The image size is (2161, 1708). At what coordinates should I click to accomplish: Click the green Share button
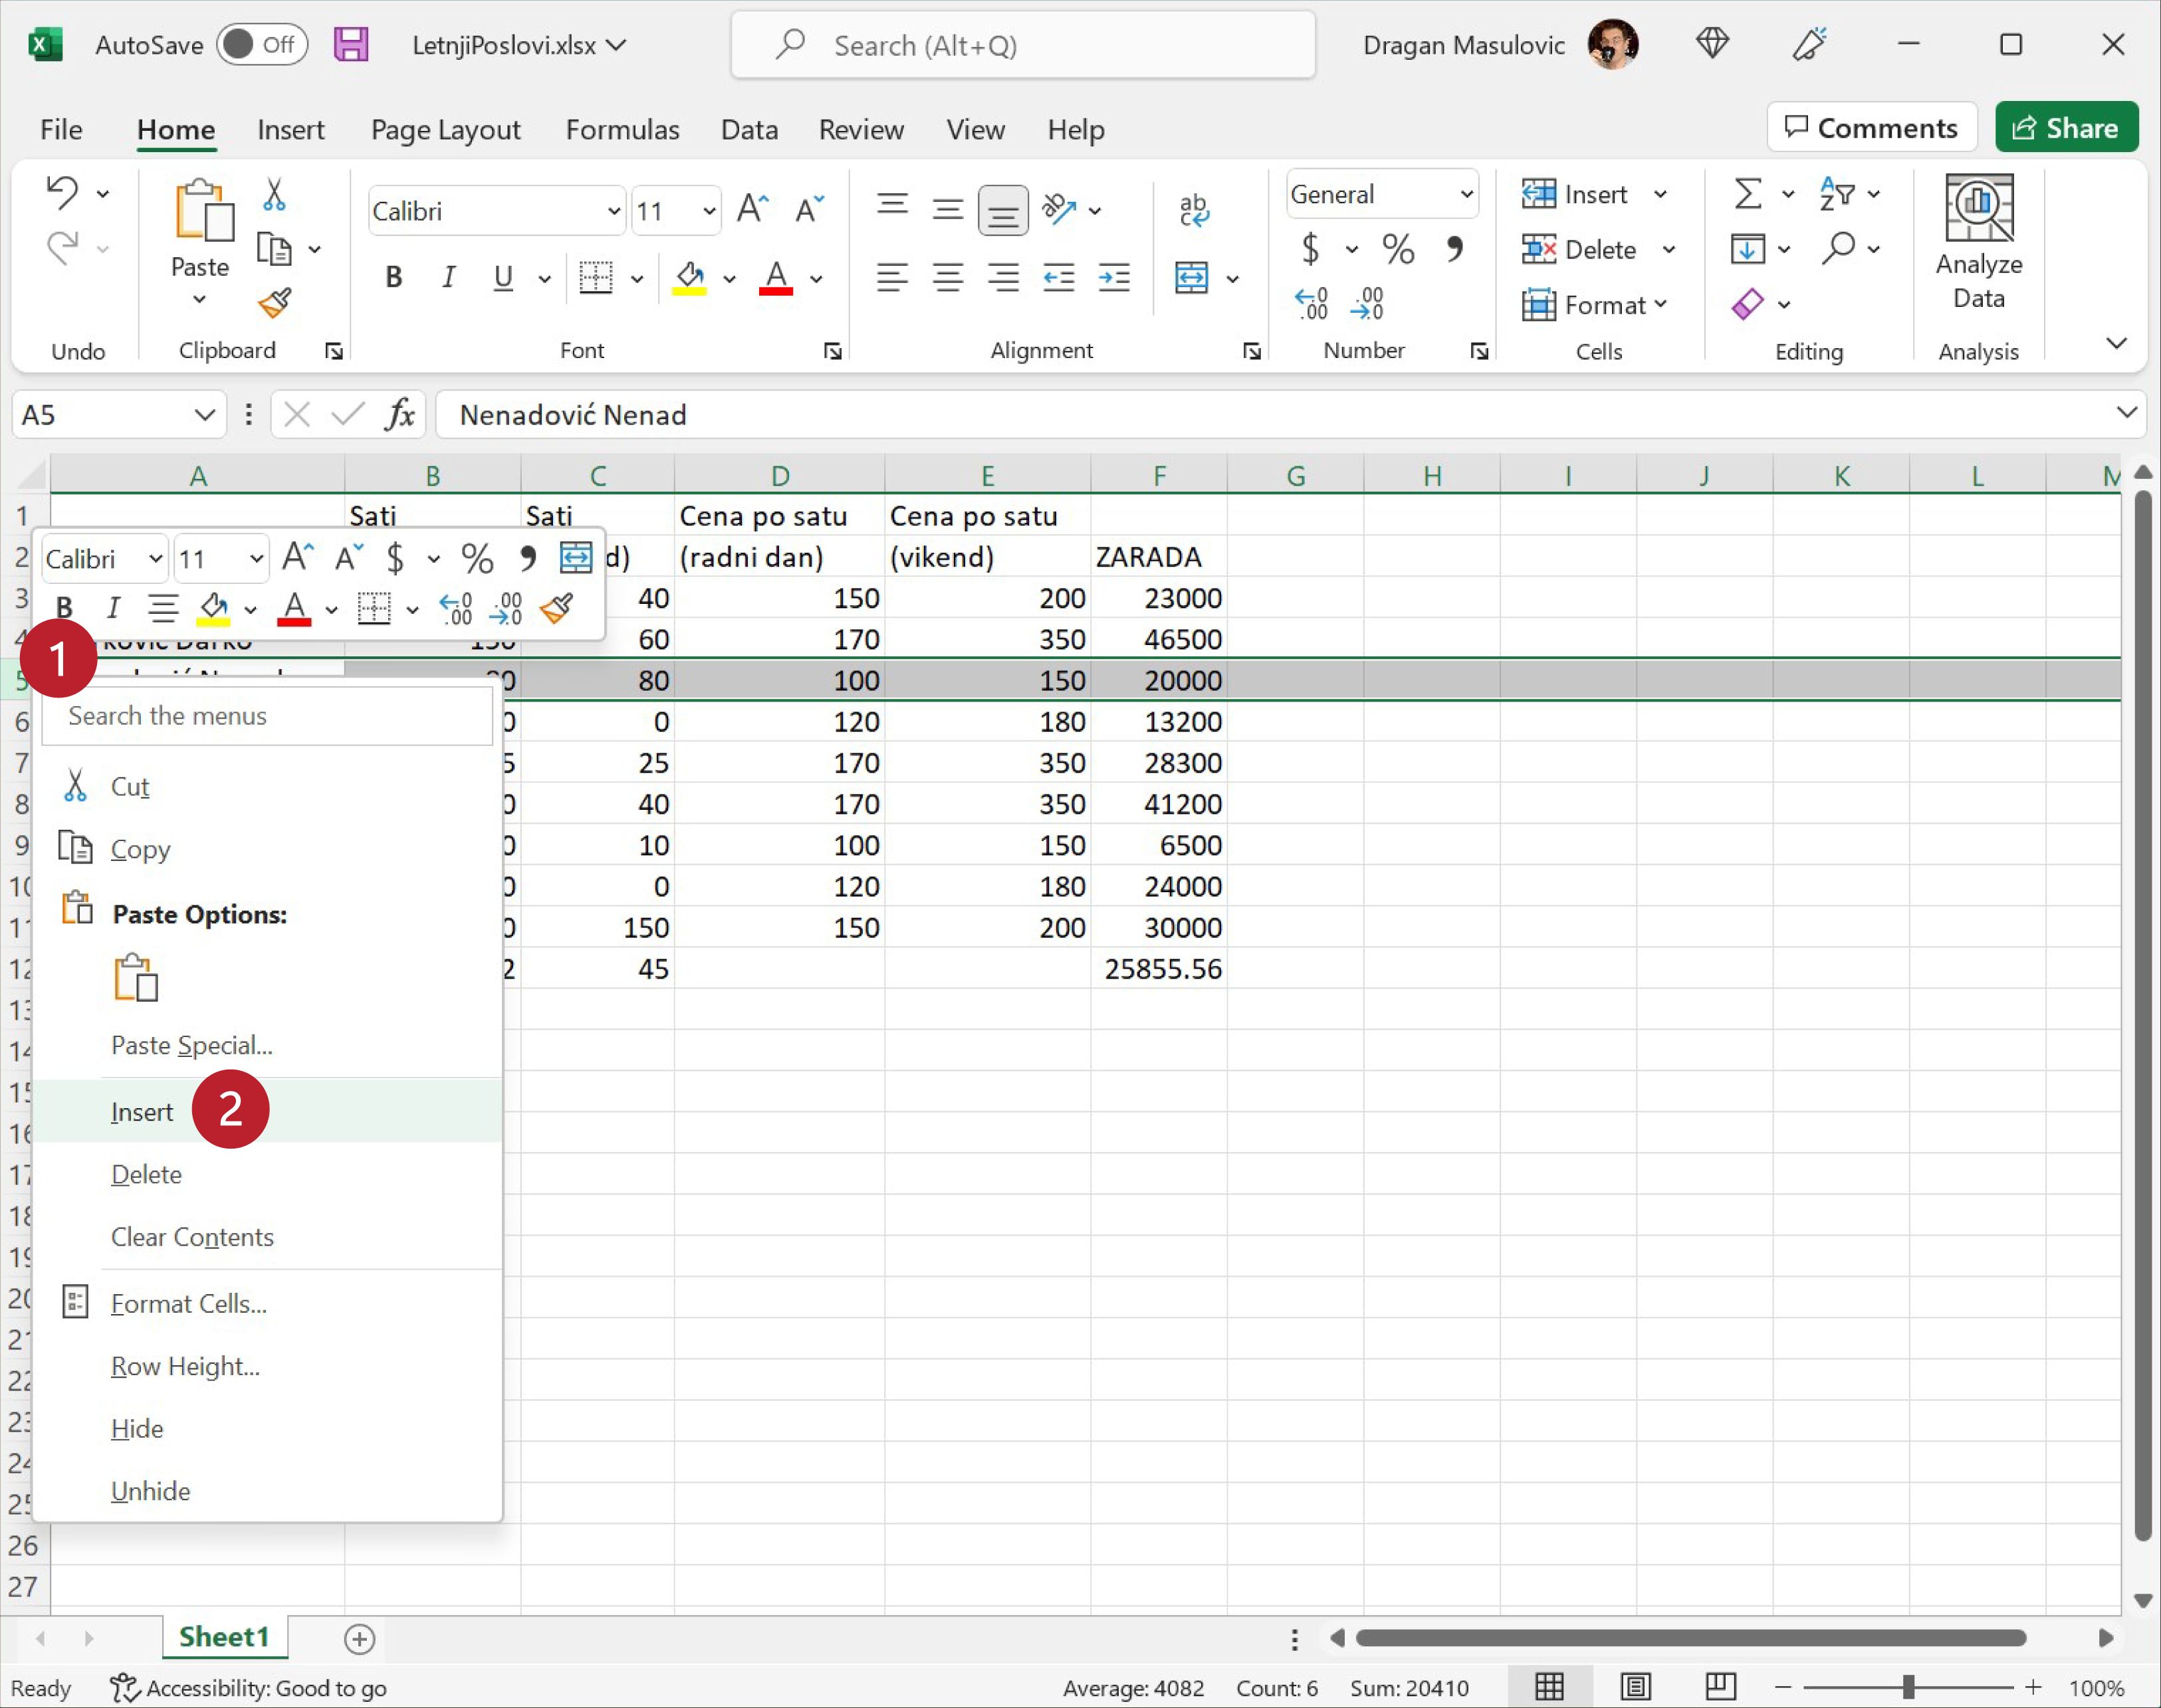pyautogui.click(x=2066, y=128)
